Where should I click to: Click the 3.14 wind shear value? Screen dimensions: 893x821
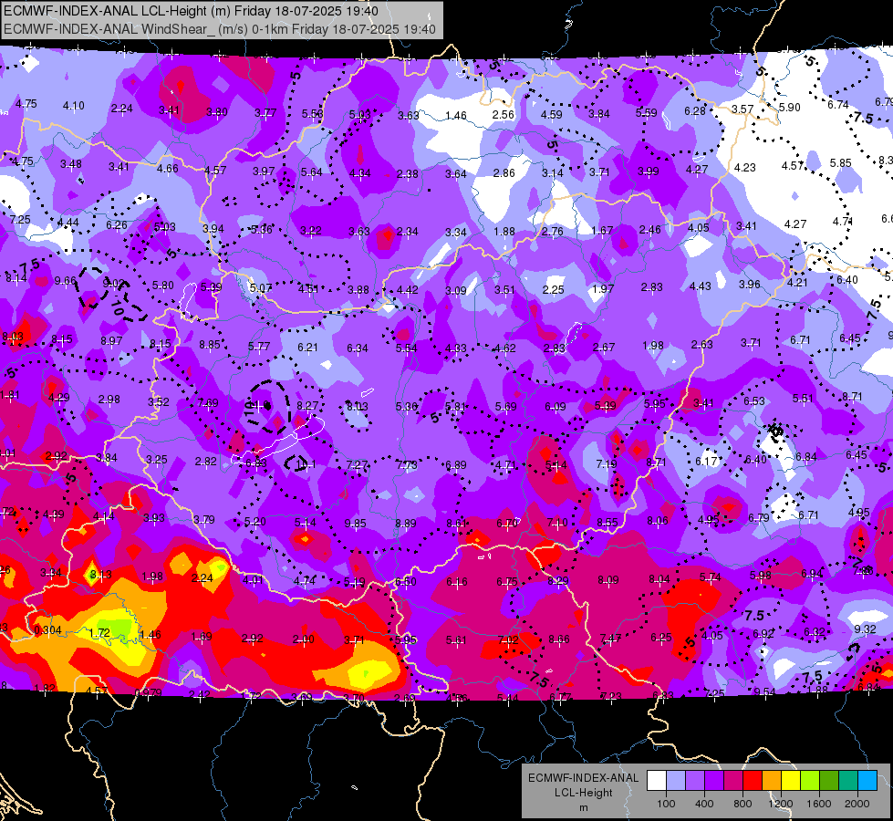552,172
